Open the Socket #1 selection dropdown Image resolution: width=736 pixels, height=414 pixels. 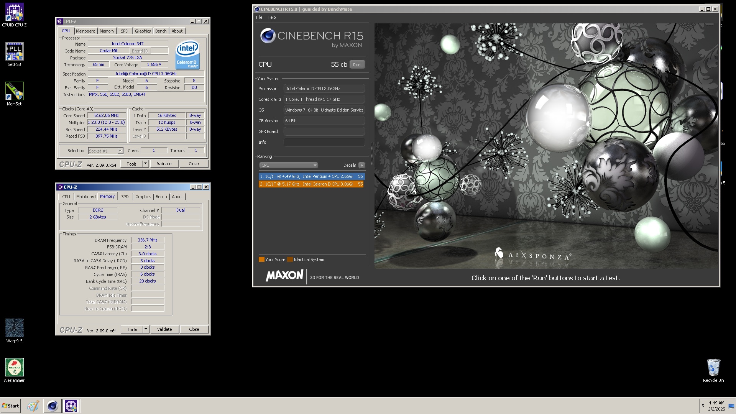105,151
